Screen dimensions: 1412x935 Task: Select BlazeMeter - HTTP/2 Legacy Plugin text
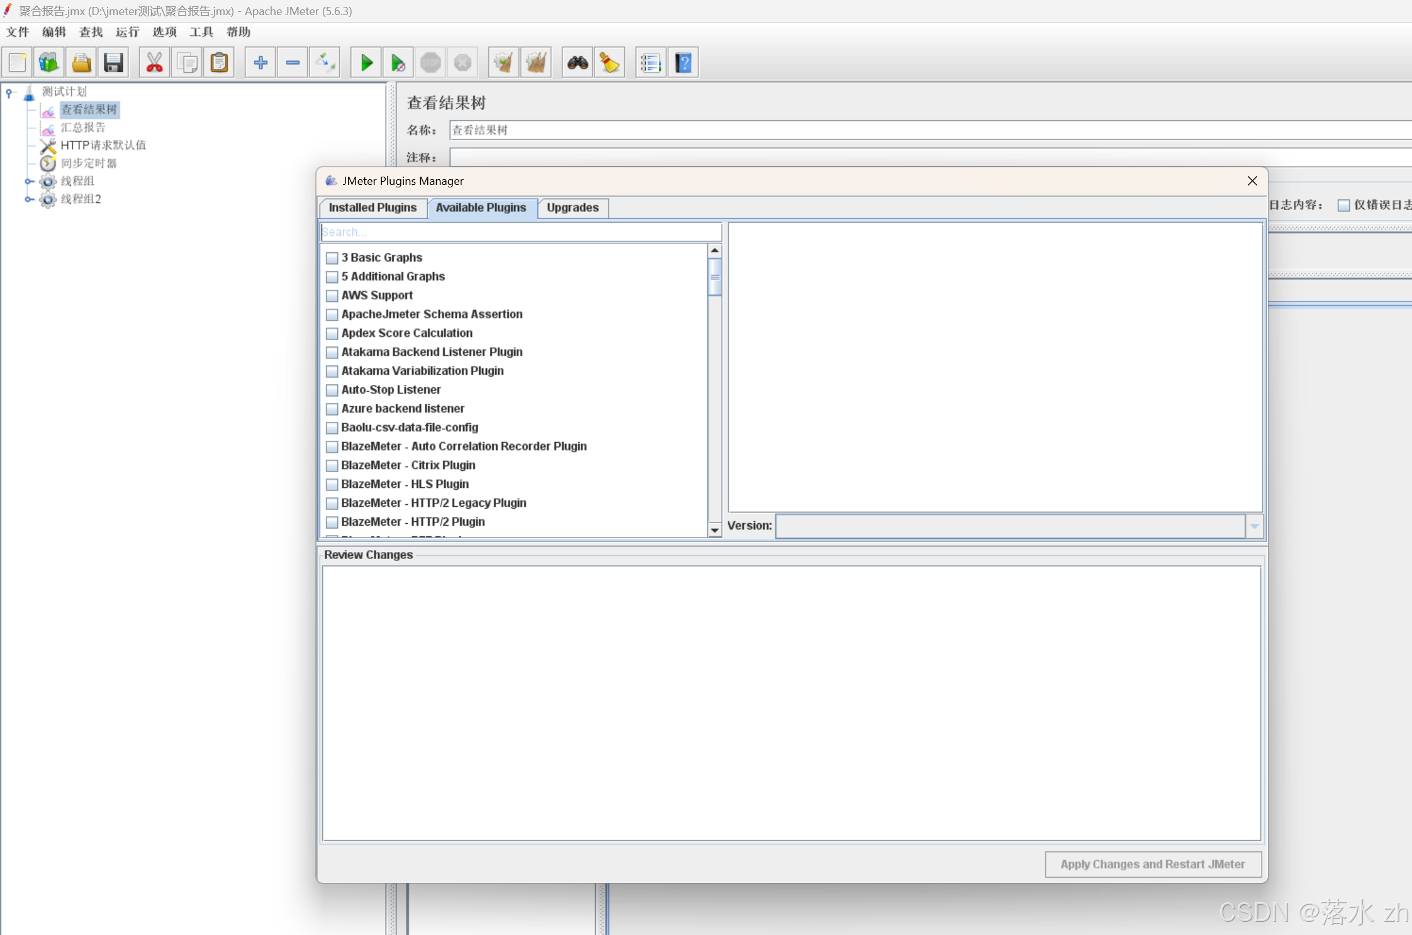coord(434,503)
